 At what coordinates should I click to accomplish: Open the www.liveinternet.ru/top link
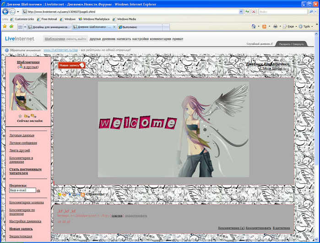coord(60,50)
